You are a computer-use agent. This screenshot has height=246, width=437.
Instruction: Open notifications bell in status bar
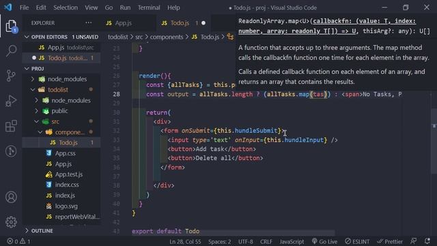point(427,241)
